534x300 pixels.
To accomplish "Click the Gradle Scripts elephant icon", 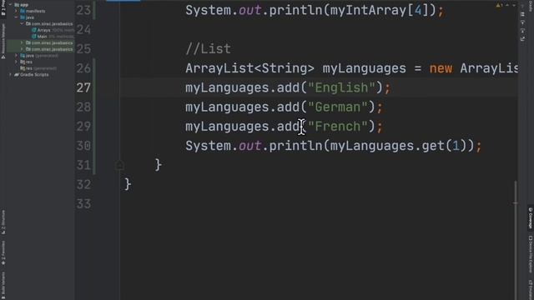I will (17, 74).
